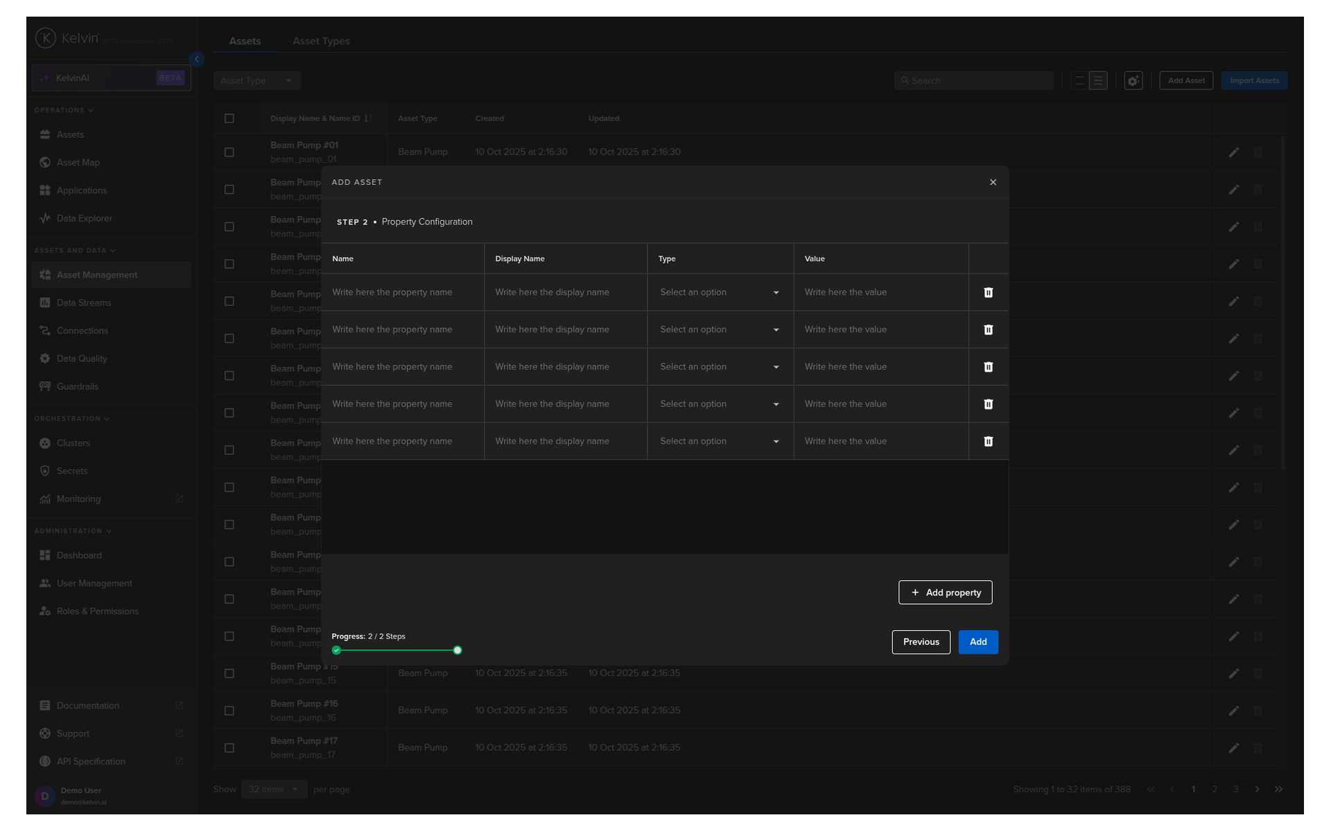Delete the first property row
The image size is (1331, 831).
(x=988, y=292)
